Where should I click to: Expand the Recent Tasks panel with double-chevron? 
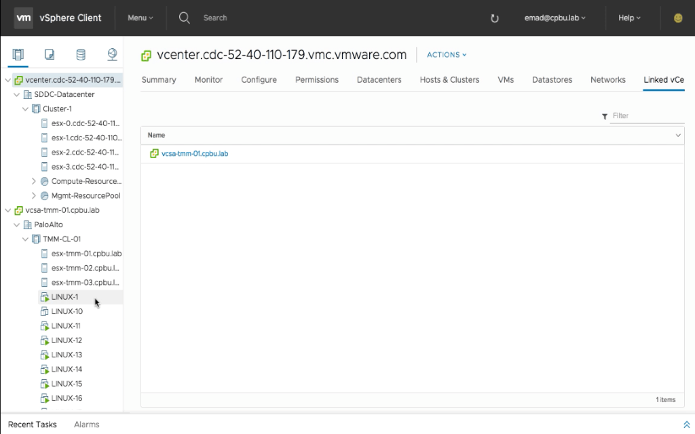687,425
